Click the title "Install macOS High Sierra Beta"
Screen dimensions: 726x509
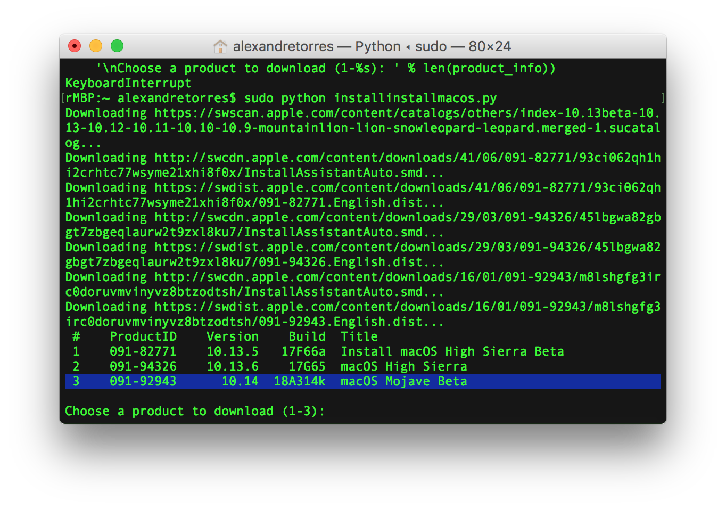coord(452,351)
